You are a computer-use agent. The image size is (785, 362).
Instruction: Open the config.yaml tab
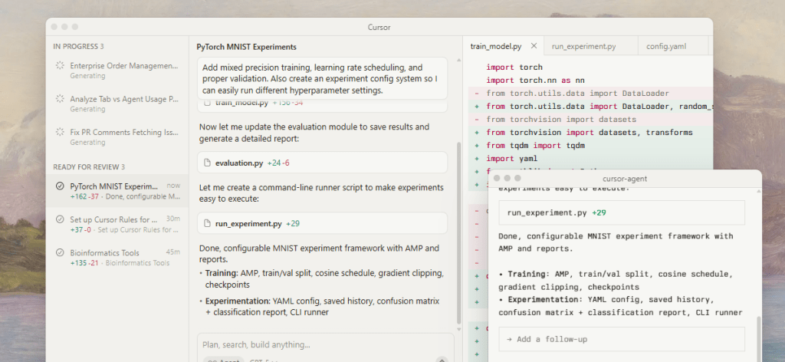[x=665, y=47]
